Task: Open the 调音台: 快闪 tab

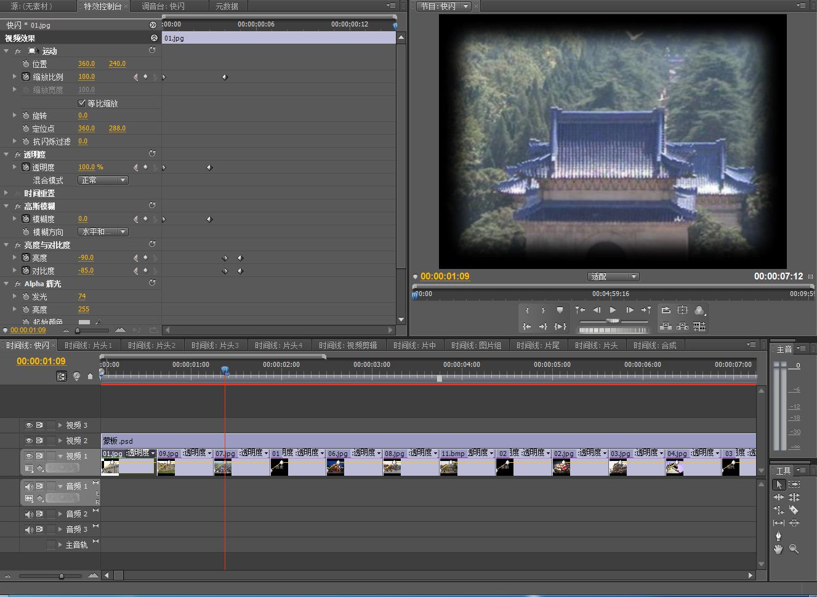Action: [163, 6]
